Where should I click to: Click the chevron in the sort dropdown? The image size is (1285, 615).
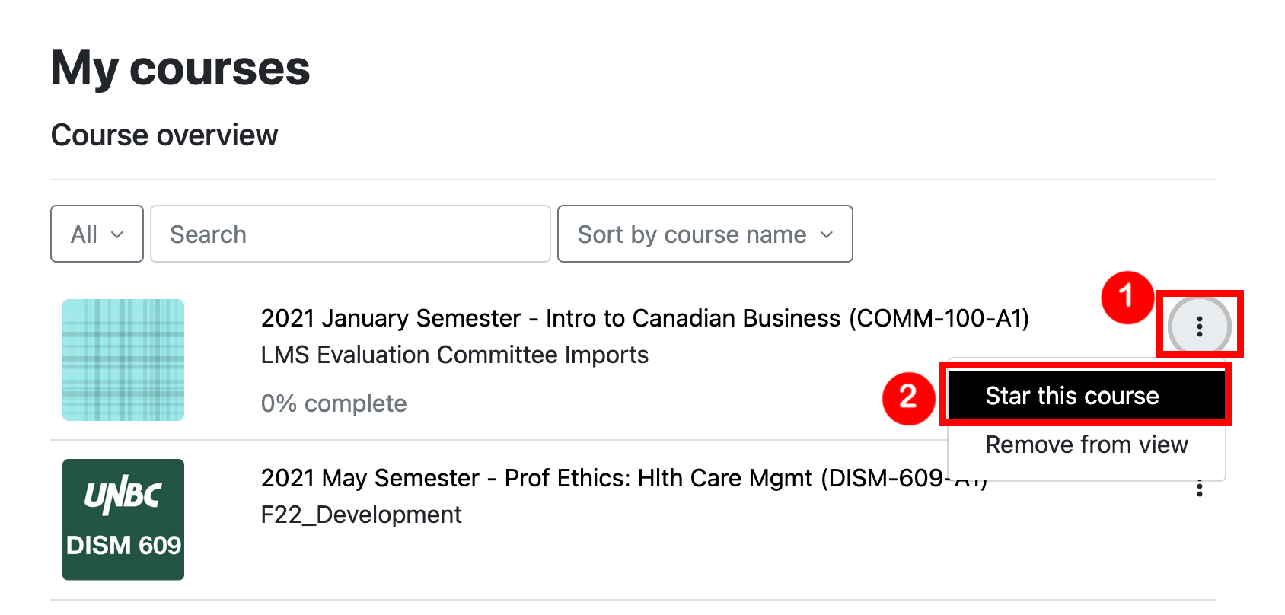point(827,234)
